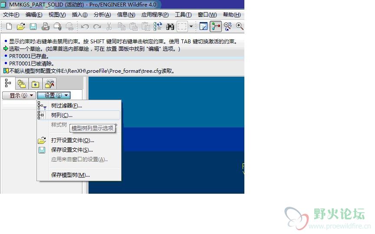Click the open-folder icon beside 打开设置文件
This screenshot has height=234, width=375.
42,140
